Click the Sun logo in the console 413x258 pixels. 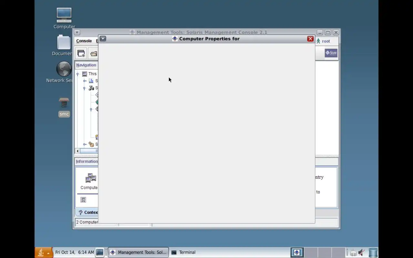point(331,53)
